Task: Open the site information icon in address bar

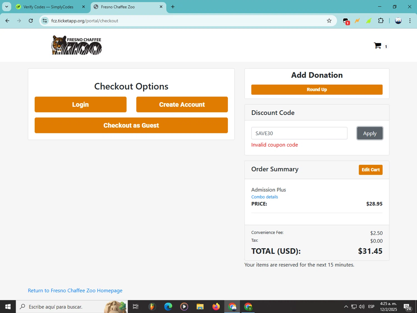Action: click(x=45, y=21)
